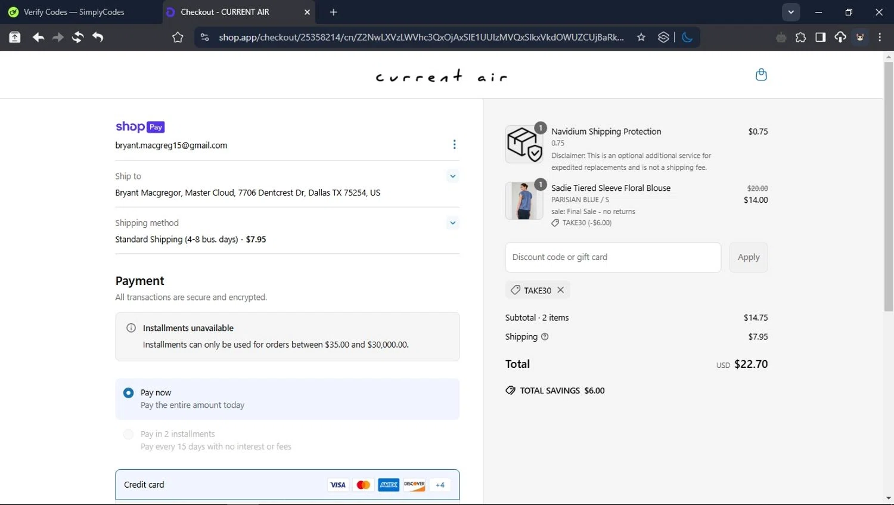
Task: Bookmark page with star inside address bar
Action: click(641, 37)
